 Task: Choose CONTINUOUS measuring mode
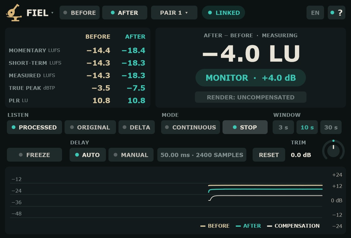[x=191, y=127]
